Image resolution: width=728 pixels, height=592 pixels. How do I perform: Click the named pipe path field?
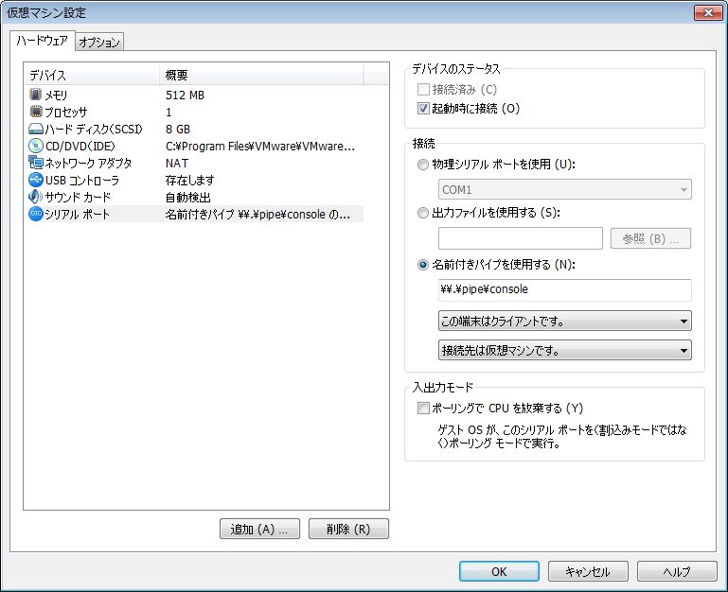[564, 289]
